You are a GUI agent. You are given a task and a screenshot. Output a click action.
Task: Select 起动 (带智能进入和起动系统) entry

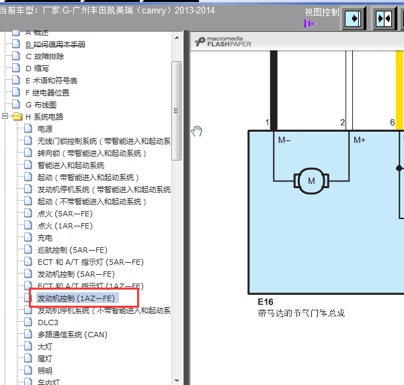point(88,177)
